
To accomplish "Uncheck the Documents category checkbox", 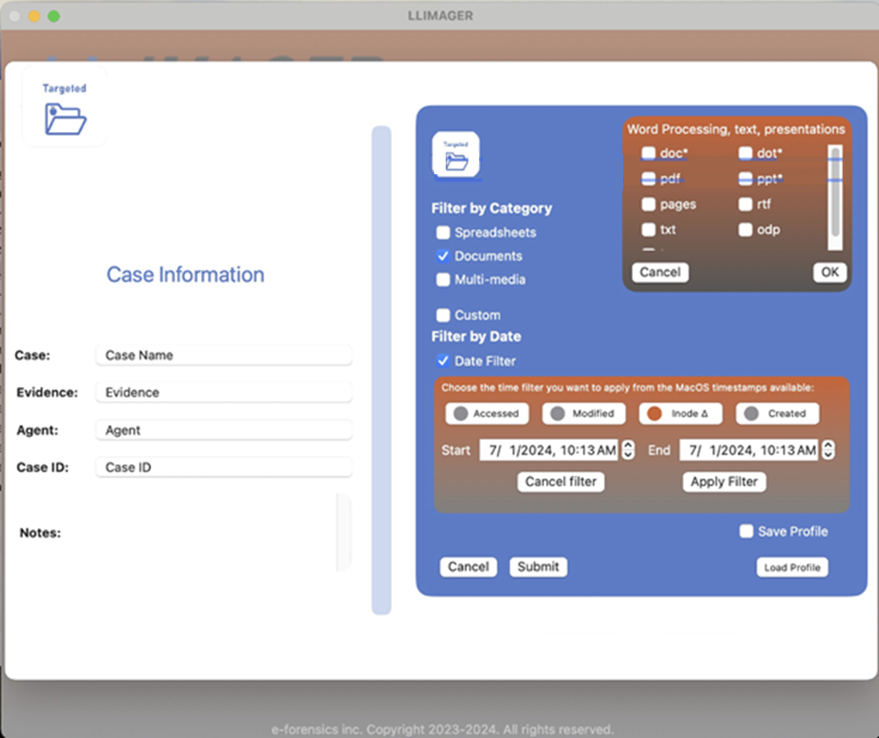I will coord(444,257).
